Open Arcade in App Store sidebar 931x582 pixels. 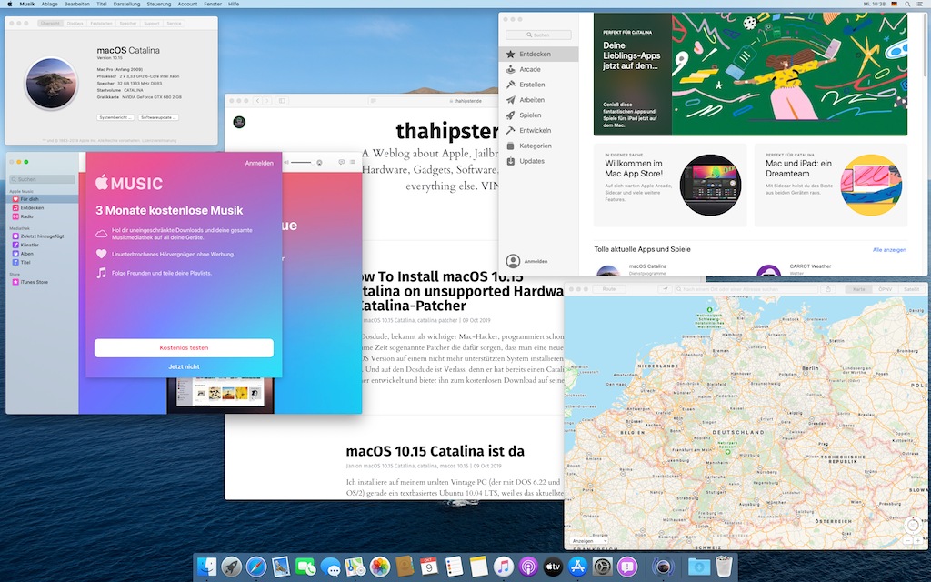pos(529,69)
